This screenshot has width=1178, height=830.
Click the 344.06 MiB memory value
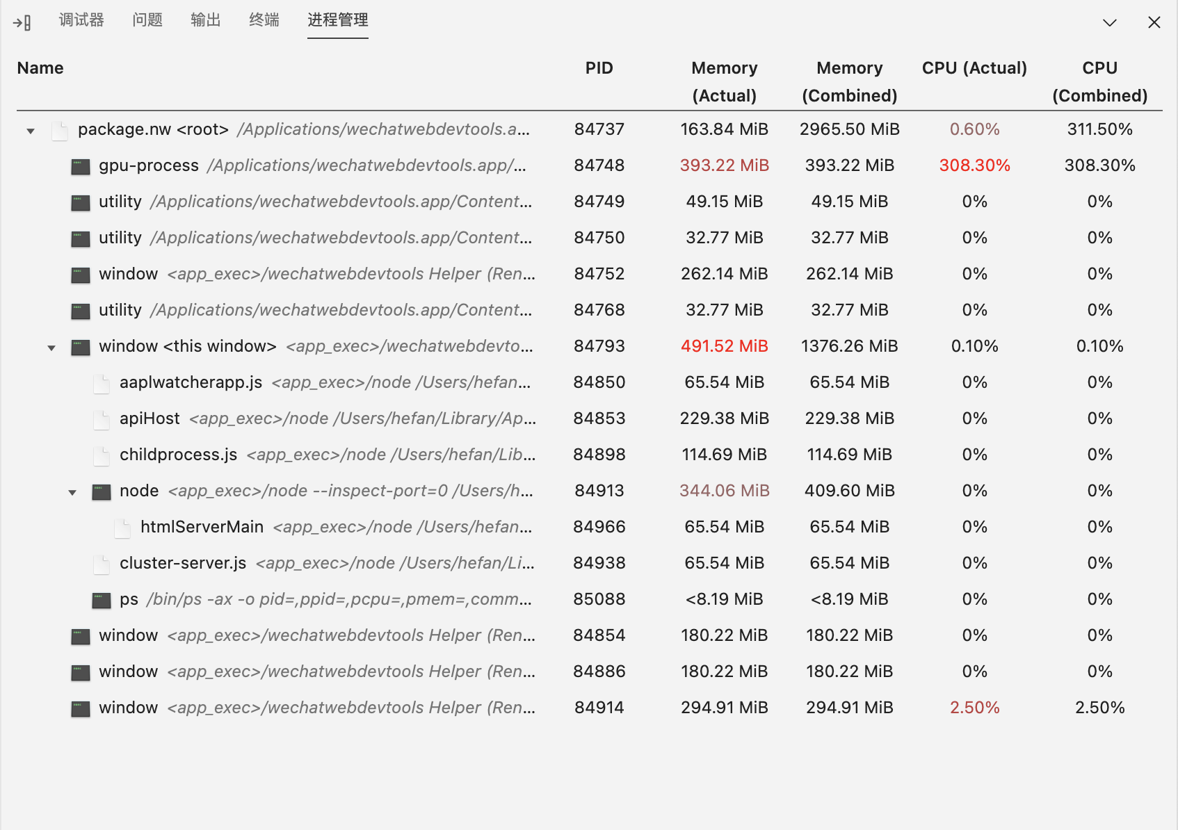[x=725, y=491]
